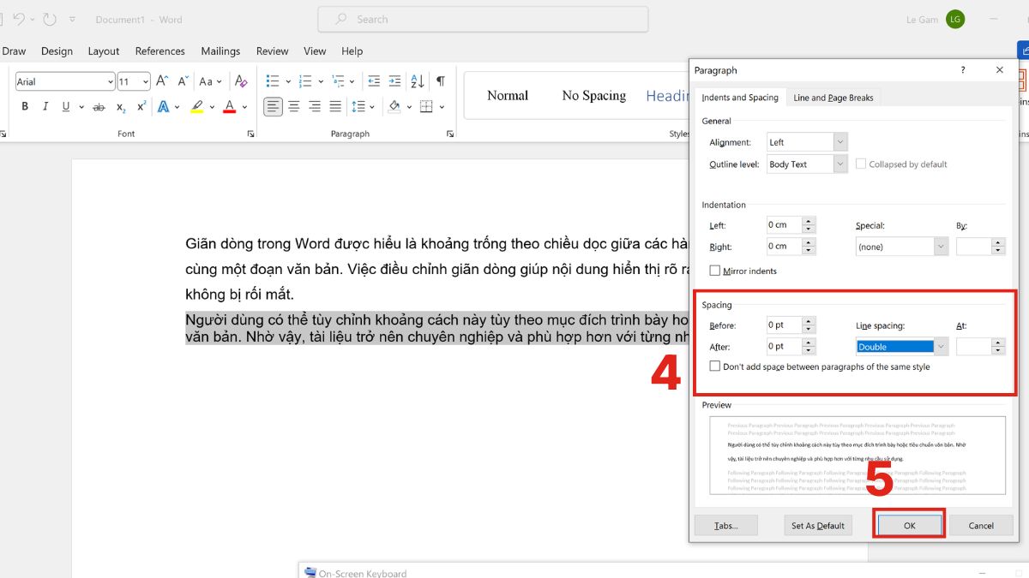Increase font size with the A-up icon
1029x578 pixels.
click(163, 81)
